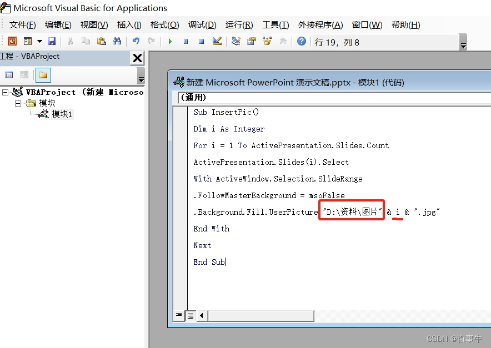This screenshot has width=491, height=348.
Task: Click the End With code line
Action: (x=212, y=229)
